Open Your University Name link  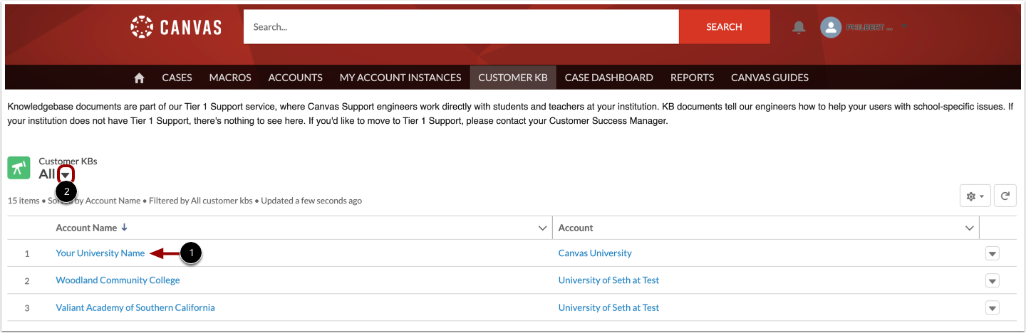[100, 253]
